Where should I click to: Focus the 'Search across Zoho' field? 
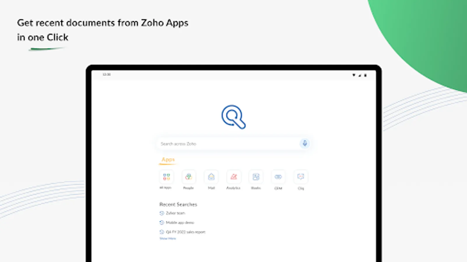233,144
